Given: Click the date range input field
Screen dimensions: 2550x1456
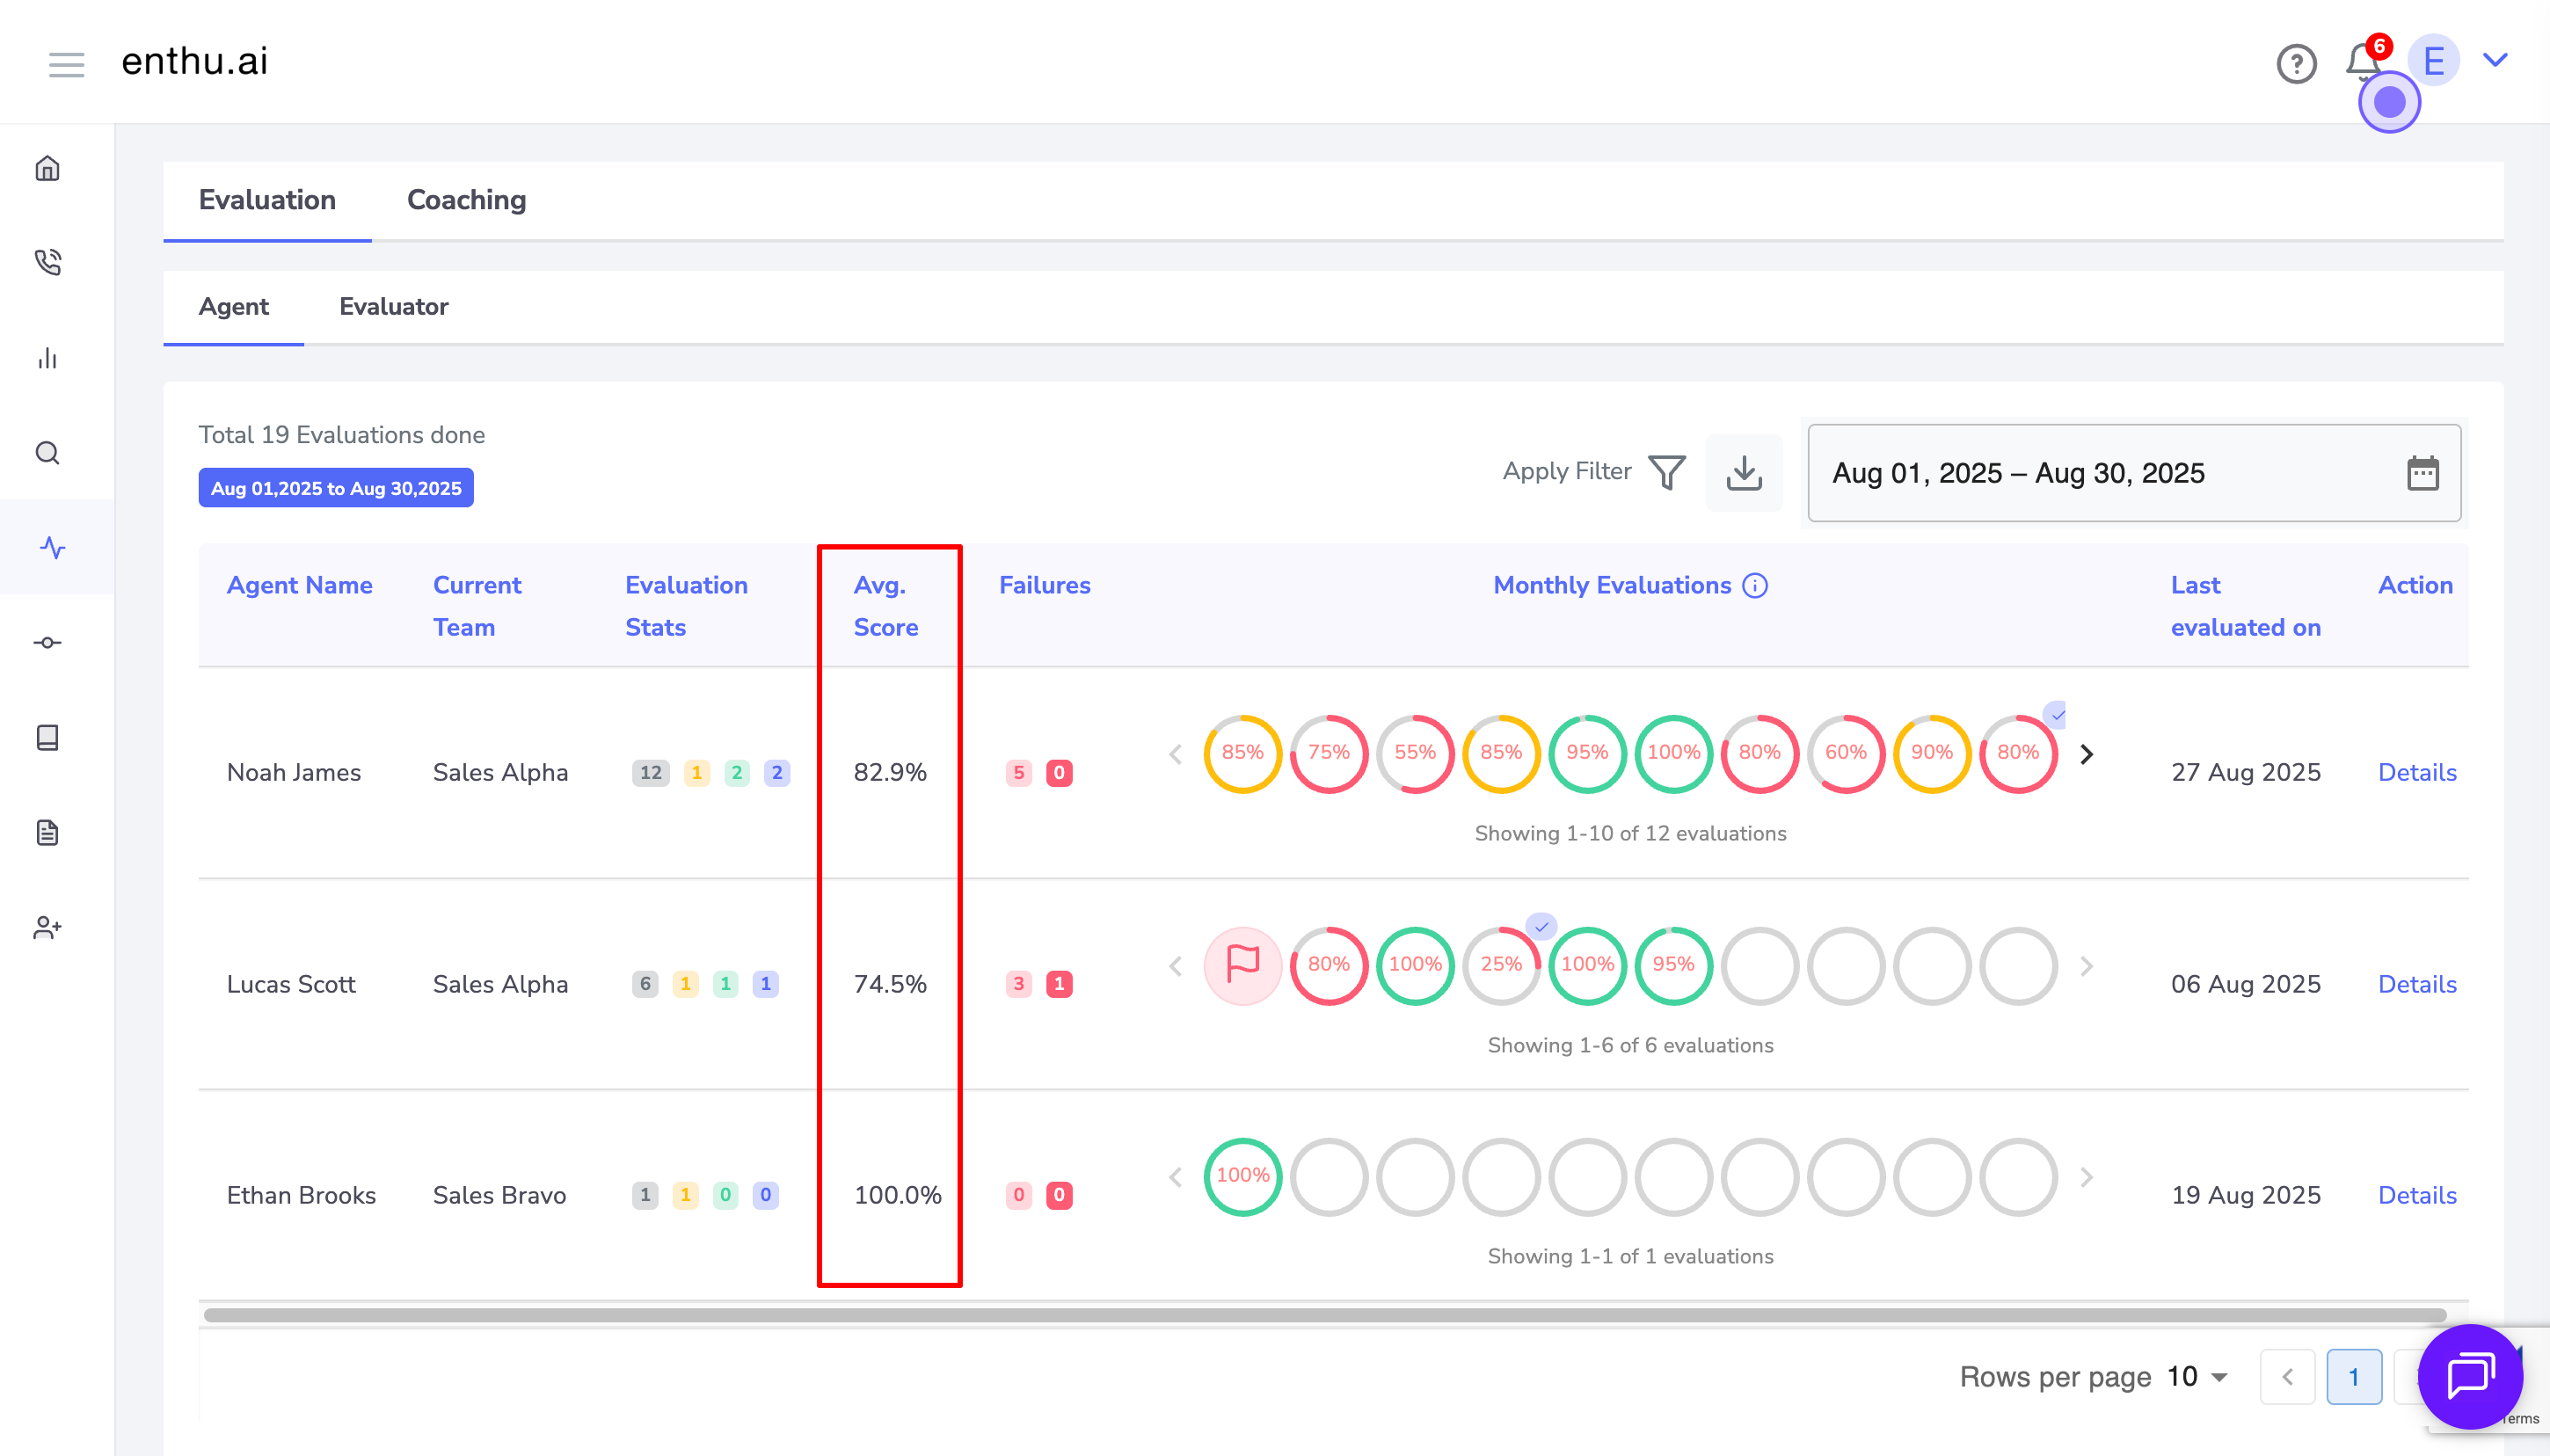Looking at the screenshot, I should (x=2134, y=473).
